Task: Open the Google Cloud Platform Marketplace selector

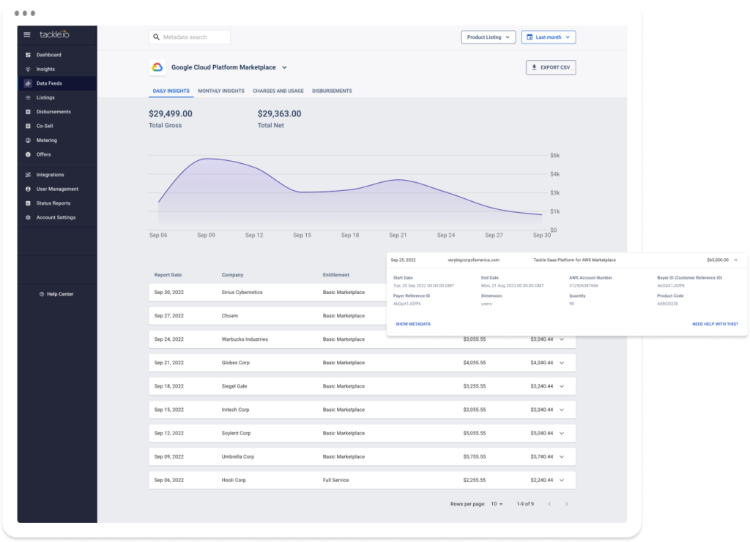Action: point(229,67)
